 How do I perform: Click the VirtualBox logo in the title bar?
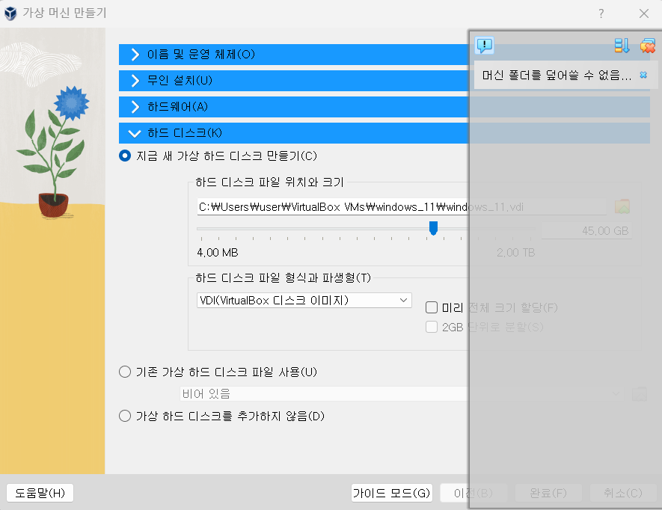[10, 13]
